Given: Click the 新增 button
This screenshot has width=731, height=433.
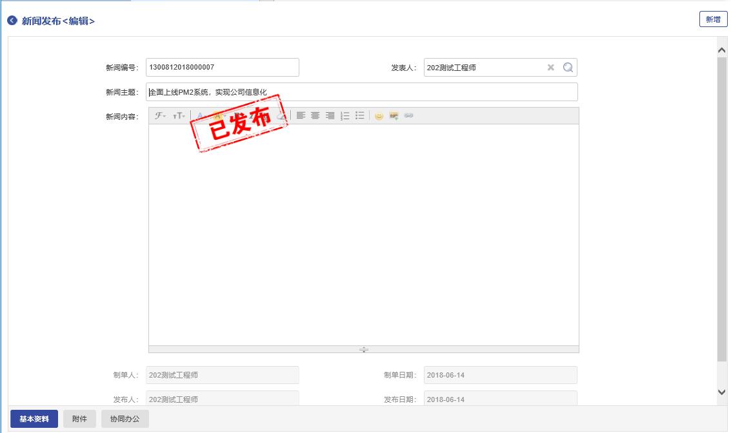Looking at the screenshot, I should point(713,19).
